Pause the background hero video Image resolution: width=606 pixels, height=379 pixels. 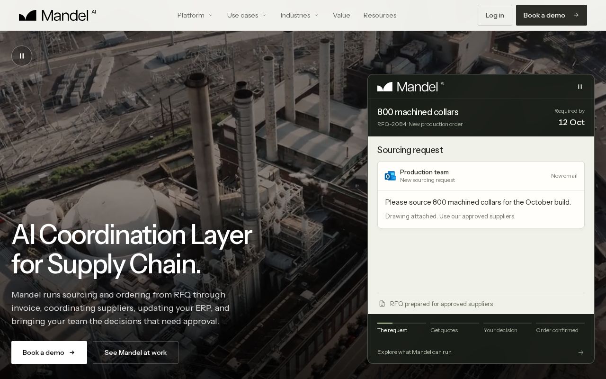point(22,56)
